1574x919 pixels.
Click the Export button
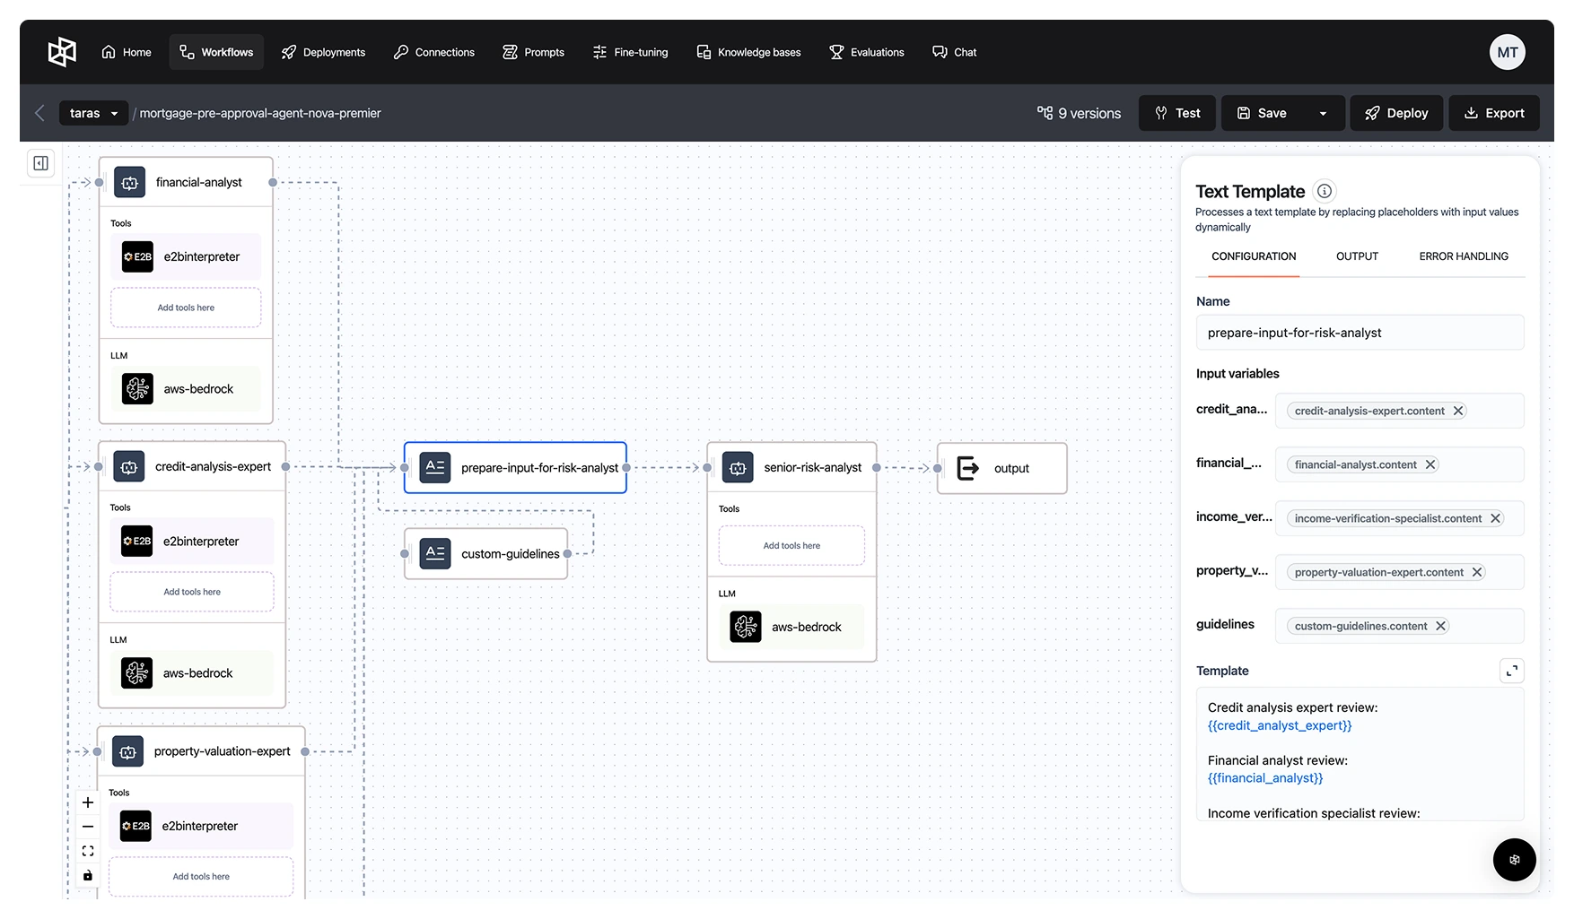(1494, 113)
